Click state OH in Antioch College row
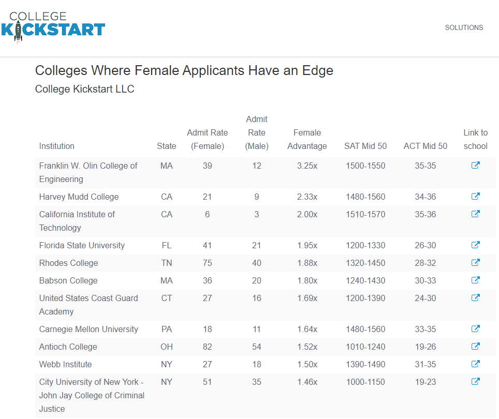 click(x=167, y=347)
